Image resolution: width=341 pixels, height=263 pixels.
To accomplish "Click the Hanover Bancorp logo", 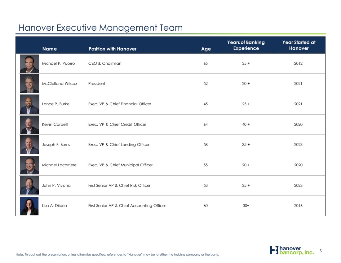I will tap(292, 250).
